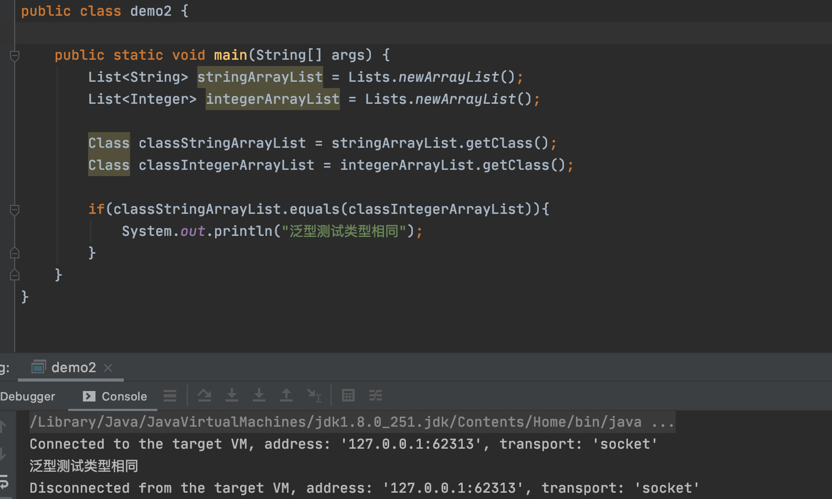Click the "泛型测试类型相同" console output line
The image size is (832, 499).
84,466
